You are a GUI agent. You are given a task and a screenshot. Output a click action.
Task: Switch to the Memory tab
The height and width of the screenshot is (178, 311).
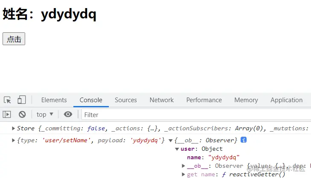tap(246, 100)
